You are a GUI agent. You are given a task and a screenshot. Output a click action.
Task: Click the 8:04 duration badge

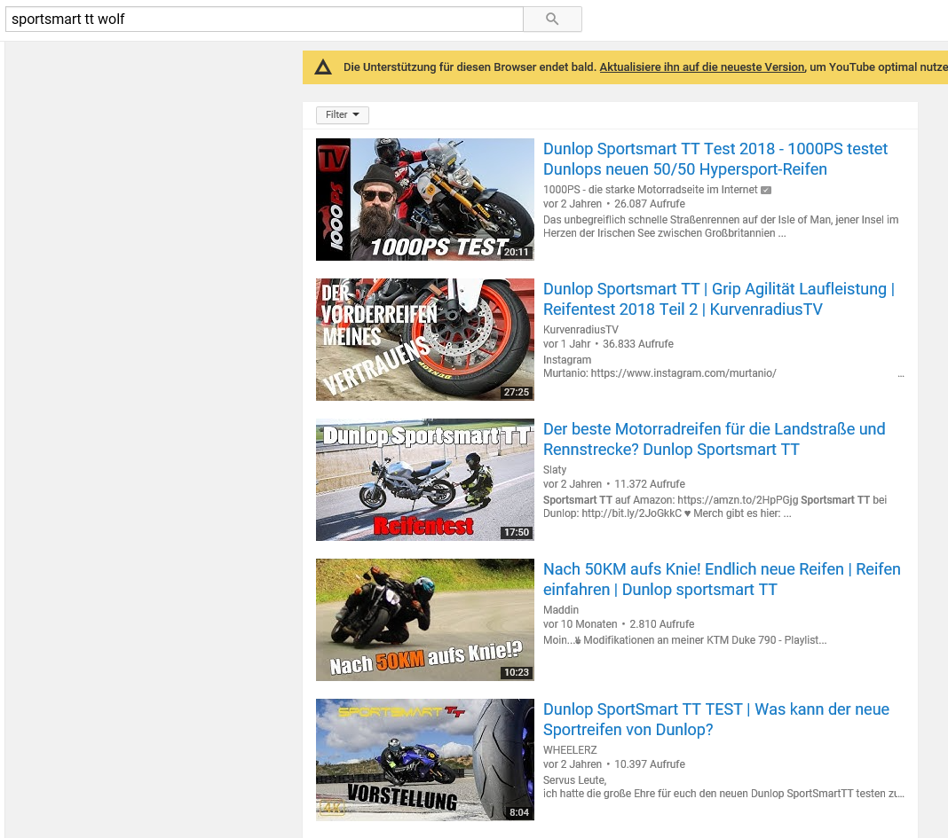[x=518, y=812]
